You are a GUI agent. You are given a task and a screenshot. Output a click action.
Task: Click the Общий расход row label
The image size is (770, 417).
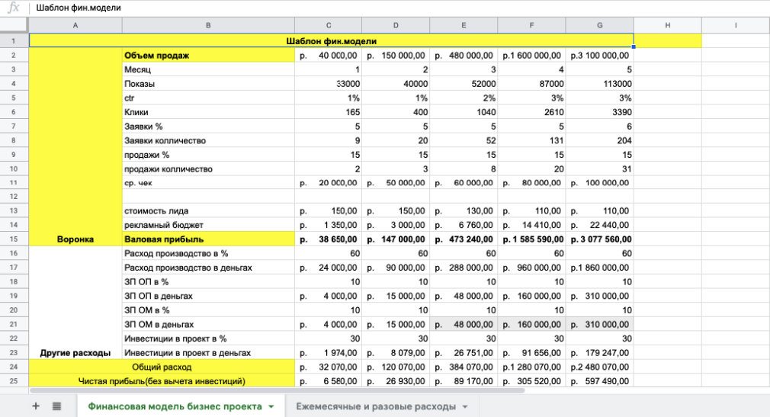(x=161, y=367)
